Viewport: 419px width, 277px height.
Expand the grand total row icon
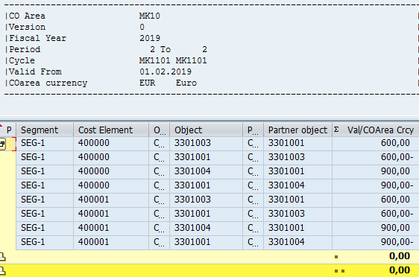point(3,271)
